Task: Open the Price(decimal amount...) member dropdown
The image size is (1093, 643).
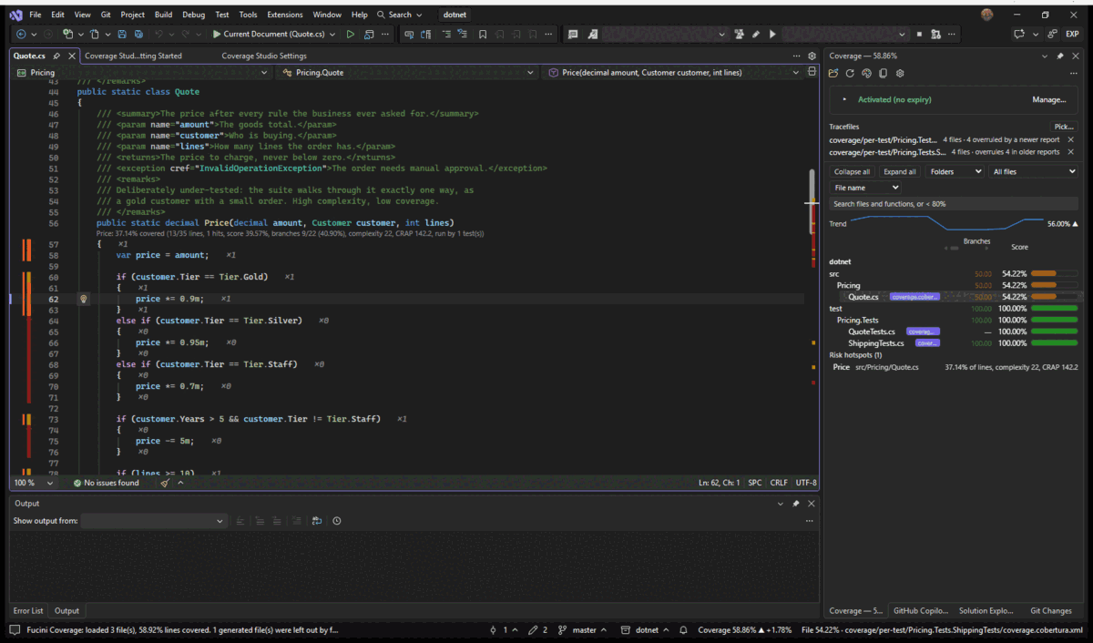Action: (673, 72)
